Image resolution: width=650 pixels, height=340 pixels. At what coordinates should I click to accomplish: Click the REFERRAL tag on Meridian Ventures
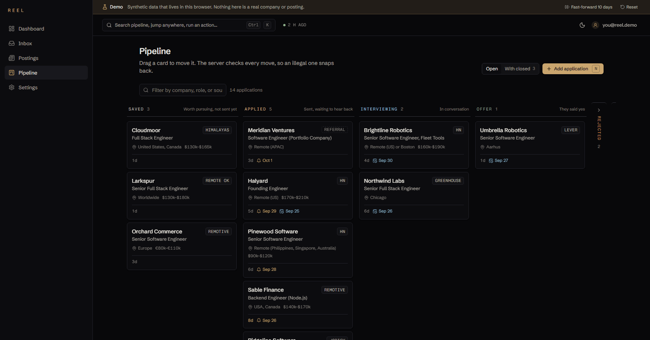pos(334,130)
